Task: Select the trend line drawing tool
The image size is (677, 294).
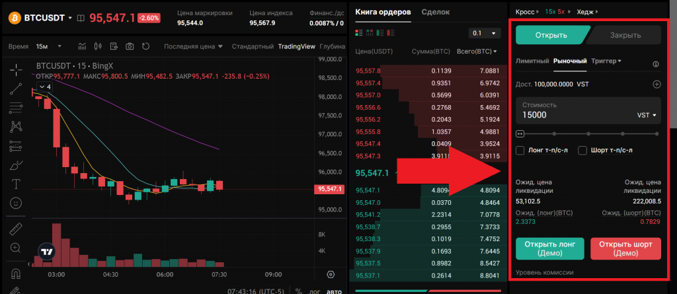Action: pos(17,89)
